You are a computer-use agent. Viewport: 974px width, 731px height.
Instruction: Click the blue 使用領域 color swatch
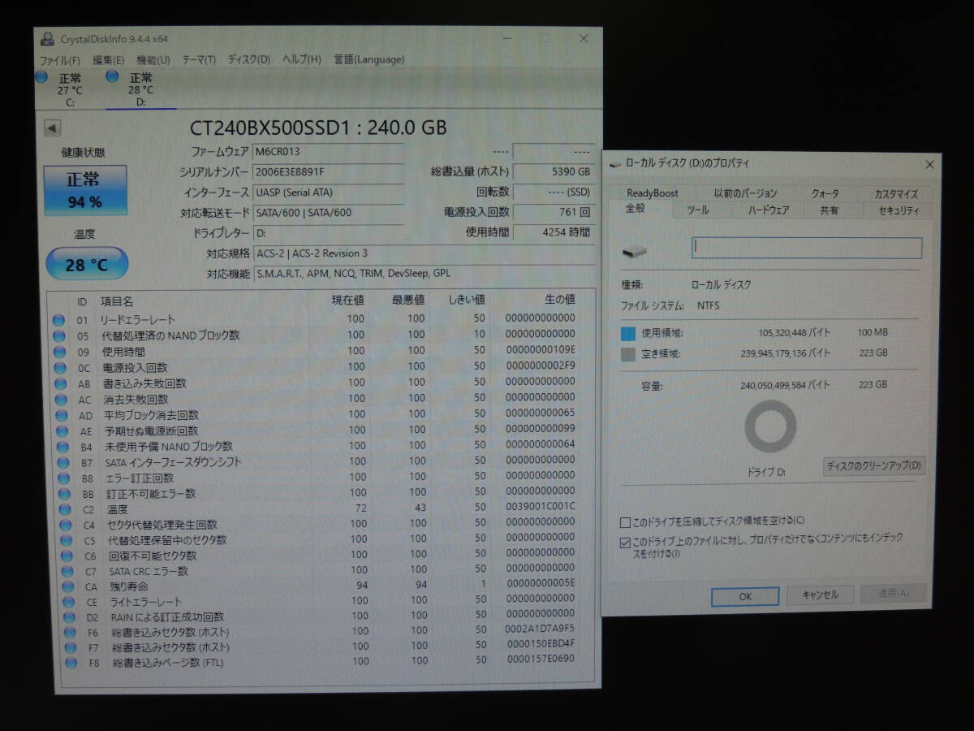(x=628, y=333)
